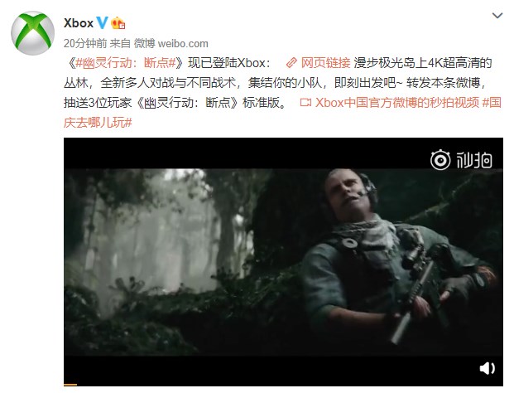Click the camera icon before Xbox中国官方微博
The height and width of the screenshot is (393, 514).
305,103
